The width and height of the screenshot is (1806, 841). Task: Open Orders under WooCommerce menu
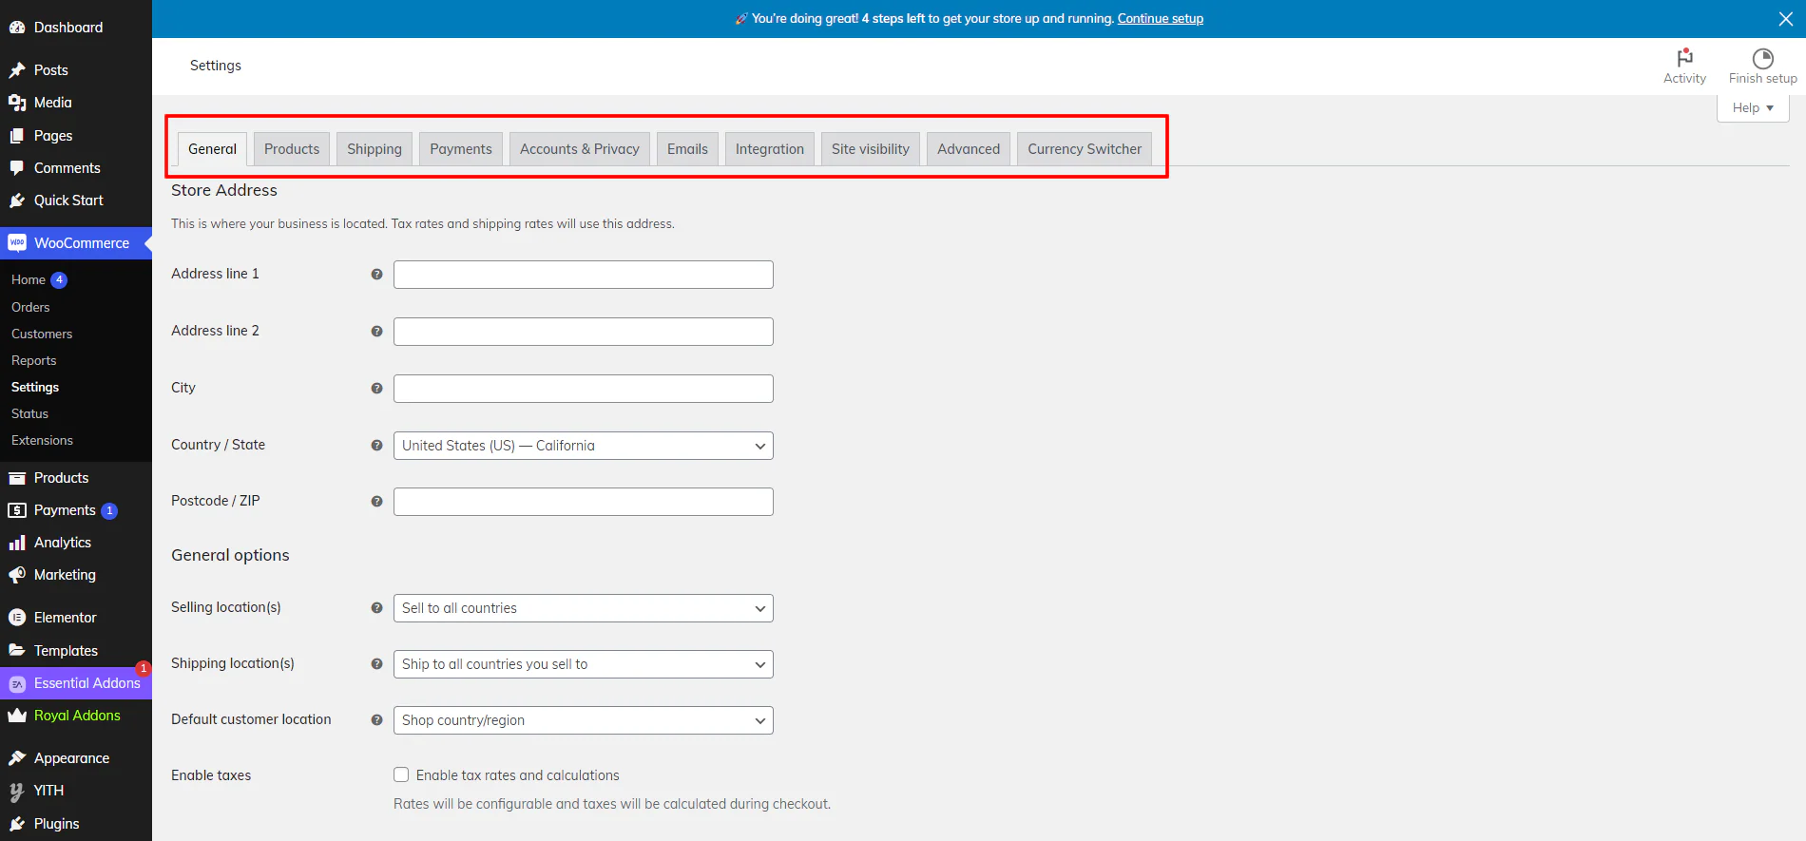tap(30, 307)
